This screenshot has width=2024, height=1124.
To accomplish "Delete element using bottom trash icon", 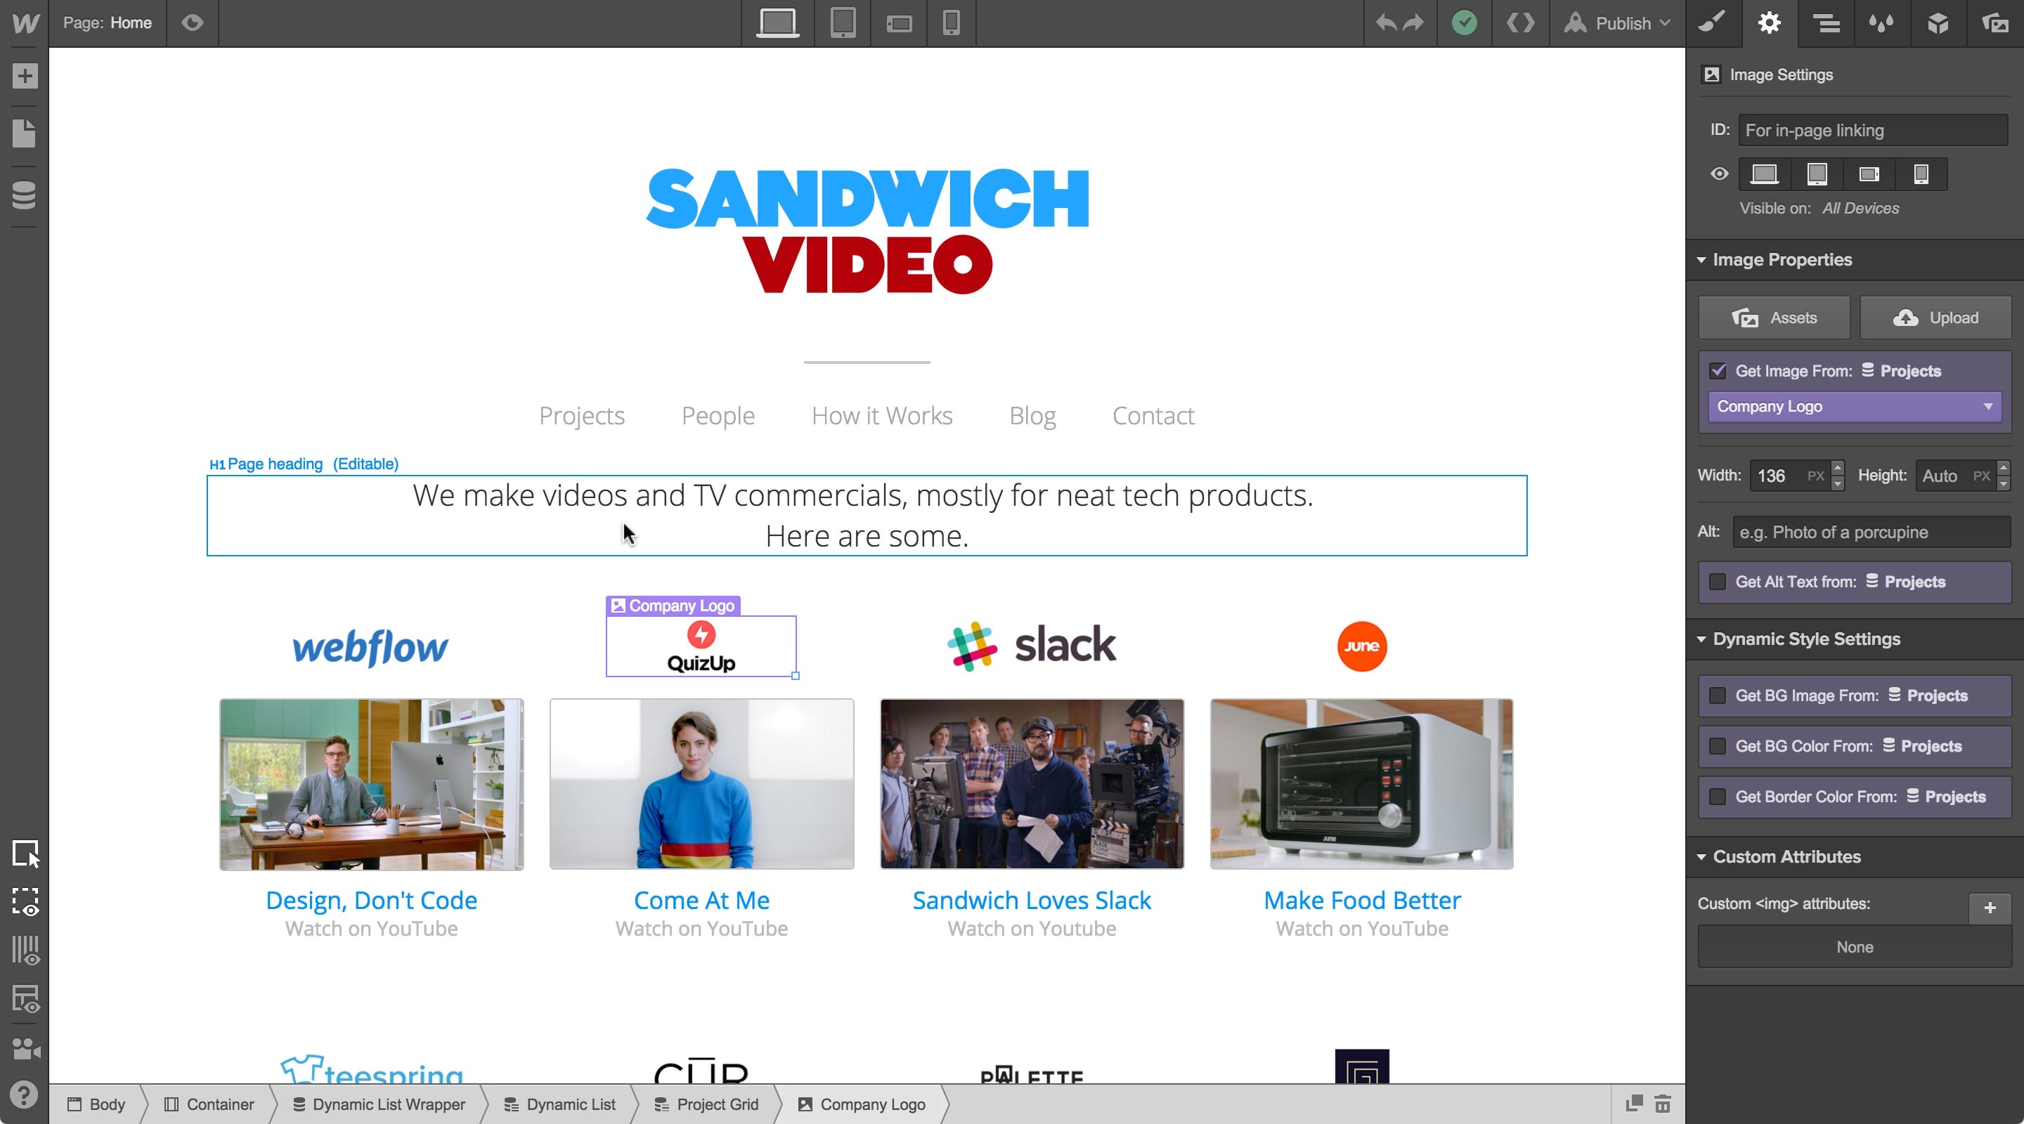I will coord(1663,1104).
